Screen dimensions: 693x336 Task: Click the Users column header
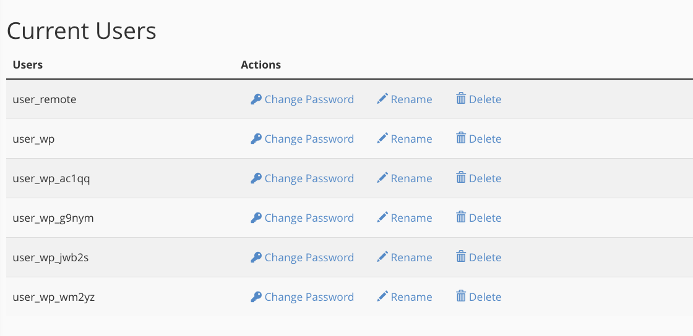[28, 65]
